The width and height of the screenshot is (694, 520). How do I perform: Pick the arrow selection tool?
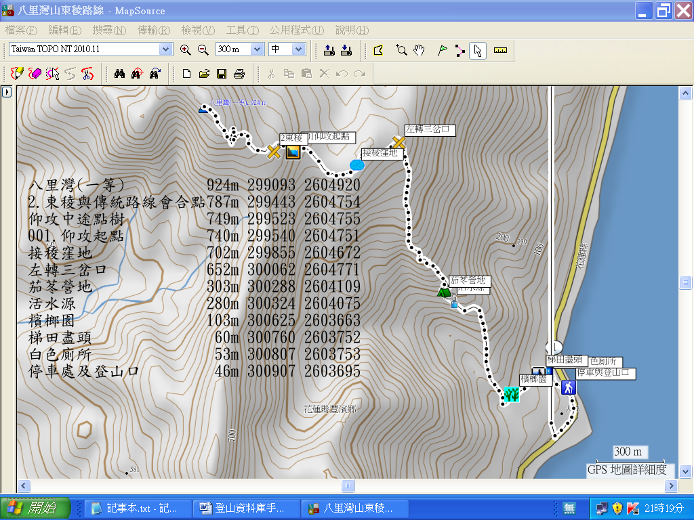[x=478, y=50]
